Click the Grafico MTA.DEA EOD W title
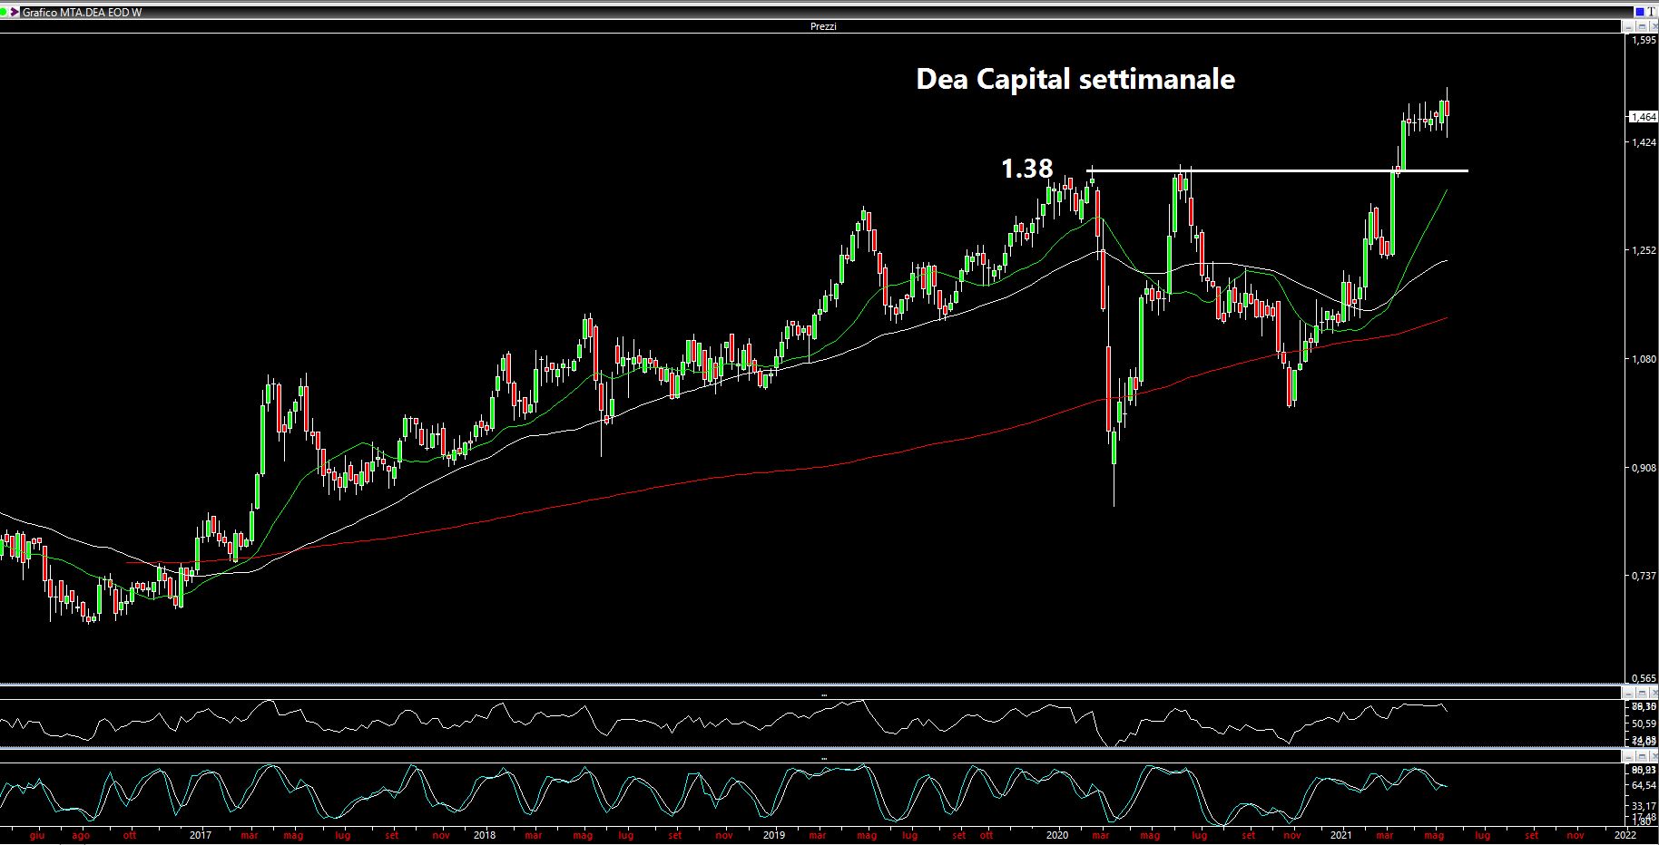This screenshot has width=1659, height=845. click(82, 12)
